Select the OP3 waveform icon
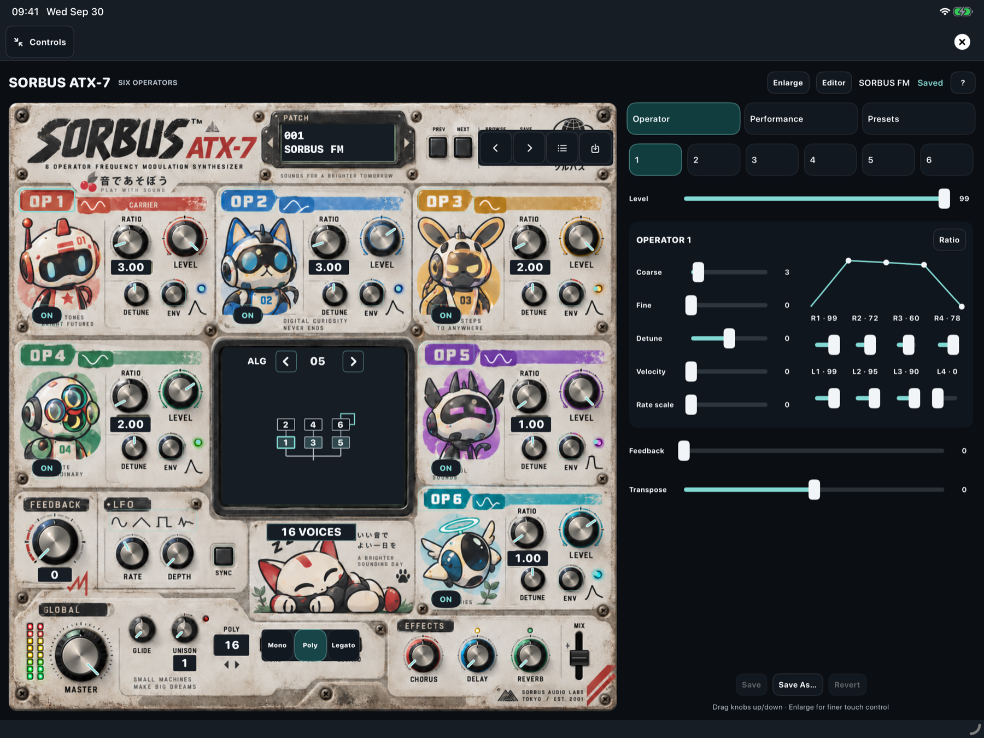 point(490,205)
